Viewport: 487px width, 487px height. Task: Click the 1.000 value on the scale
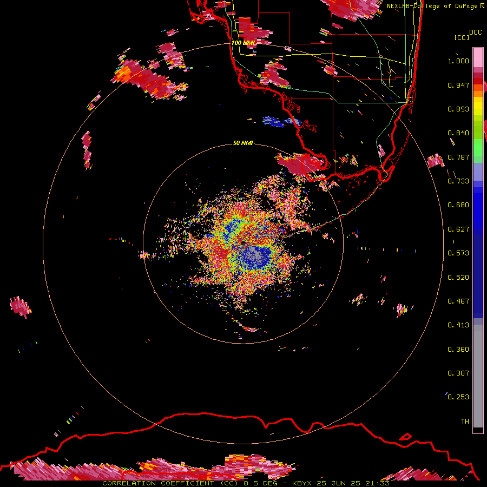(458, 61)
